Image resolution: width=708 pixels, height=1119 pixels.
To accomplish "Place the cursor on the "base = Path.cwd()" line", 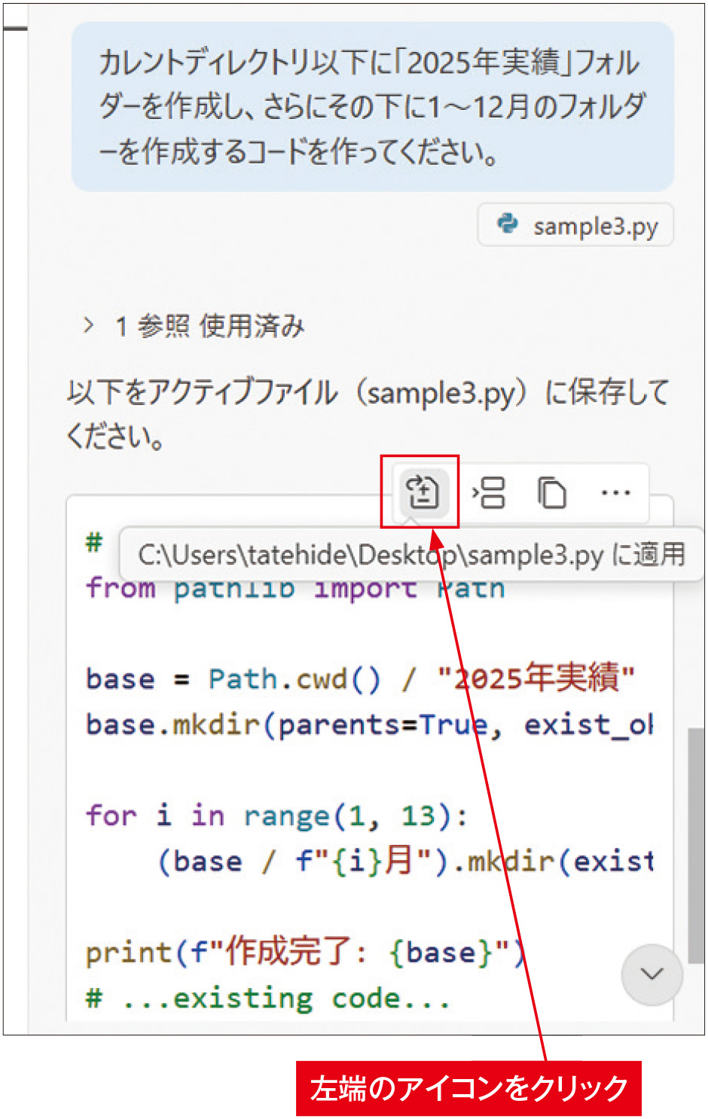I will coord(360,678).
